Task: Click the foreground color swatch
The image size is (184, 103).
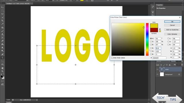Action: click(x=2, y=77)
